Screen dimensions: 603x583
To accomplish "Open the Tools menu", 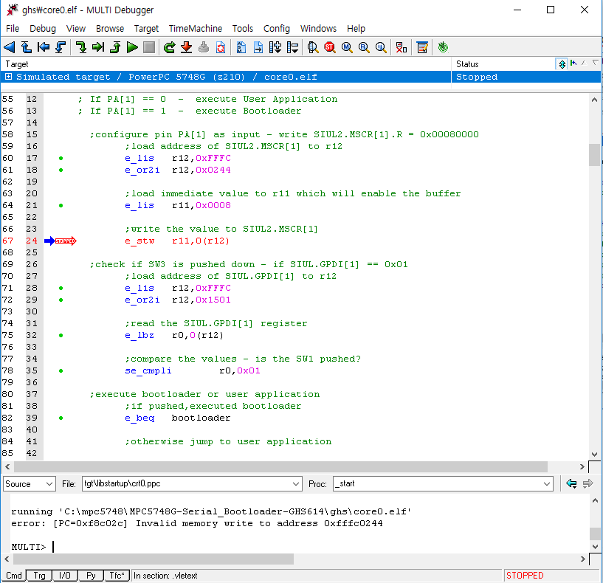I will pyautogui.click(x=243, y=29).
